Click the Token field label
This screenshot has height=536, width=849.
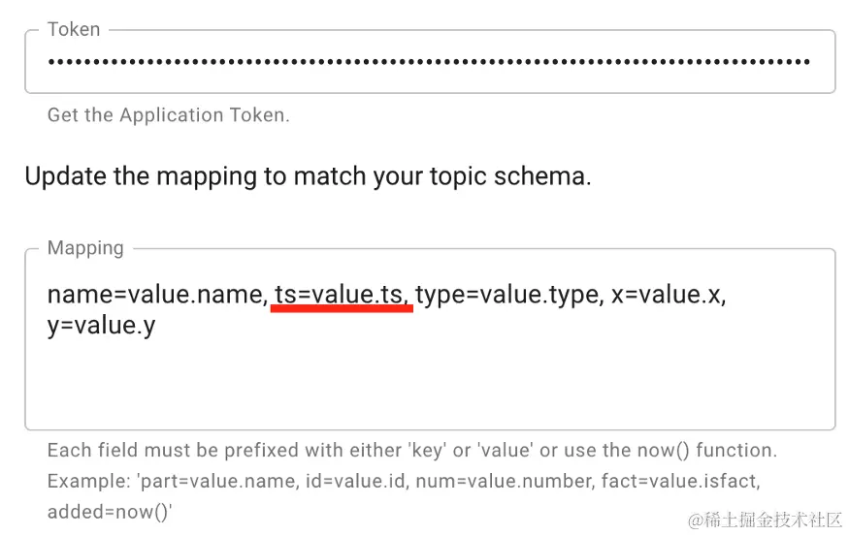[x=74, y=29]
